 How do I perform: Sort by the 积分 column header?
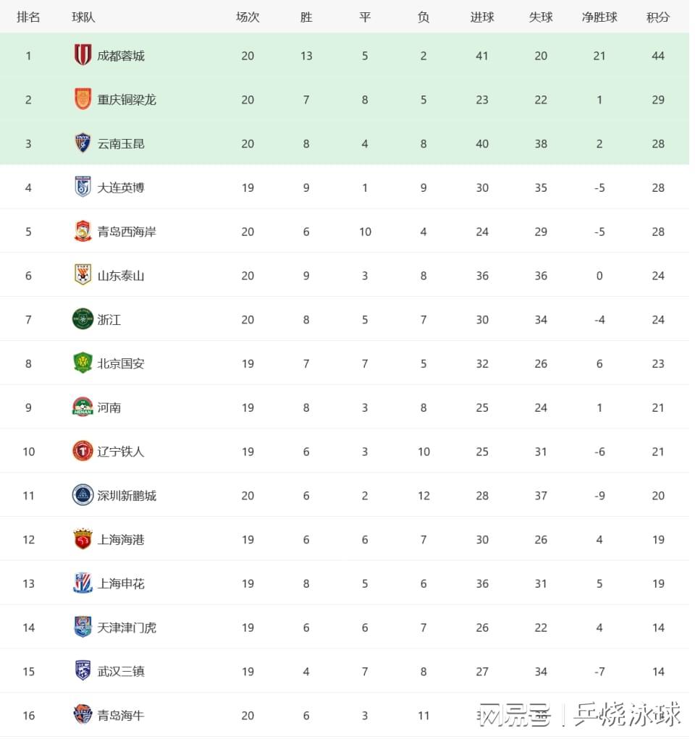(x=658, y=17)
